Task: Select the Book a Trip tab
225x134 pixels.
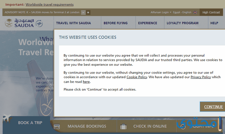Action: click(30, 123)
